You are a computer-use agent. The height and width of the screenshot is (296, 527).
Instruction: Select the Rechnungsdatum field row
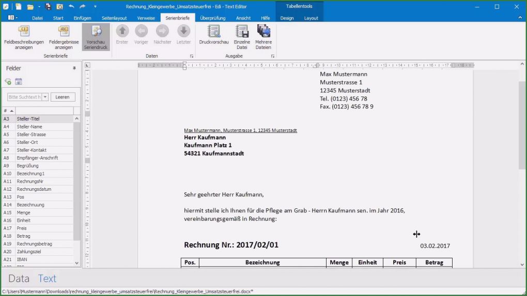click(34, 189)
